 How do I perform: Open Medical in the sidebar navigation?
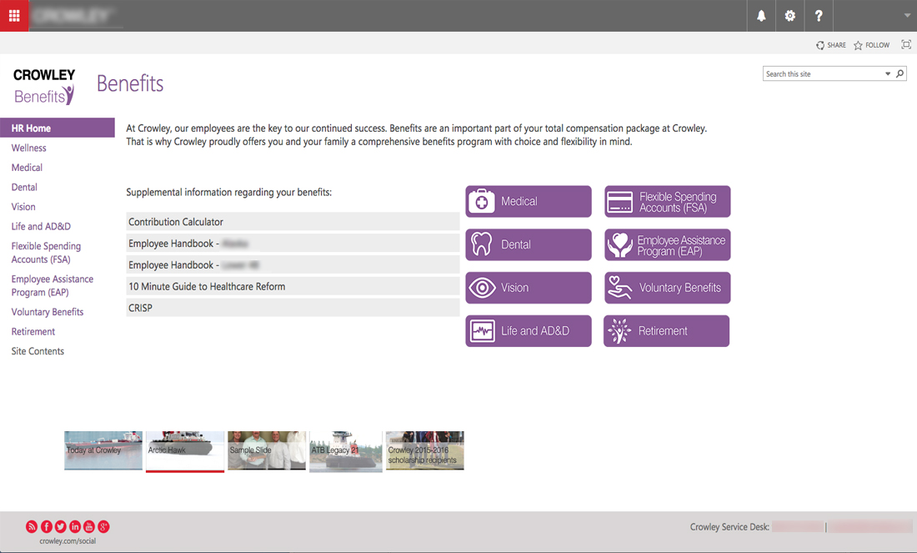pos(27,168)
